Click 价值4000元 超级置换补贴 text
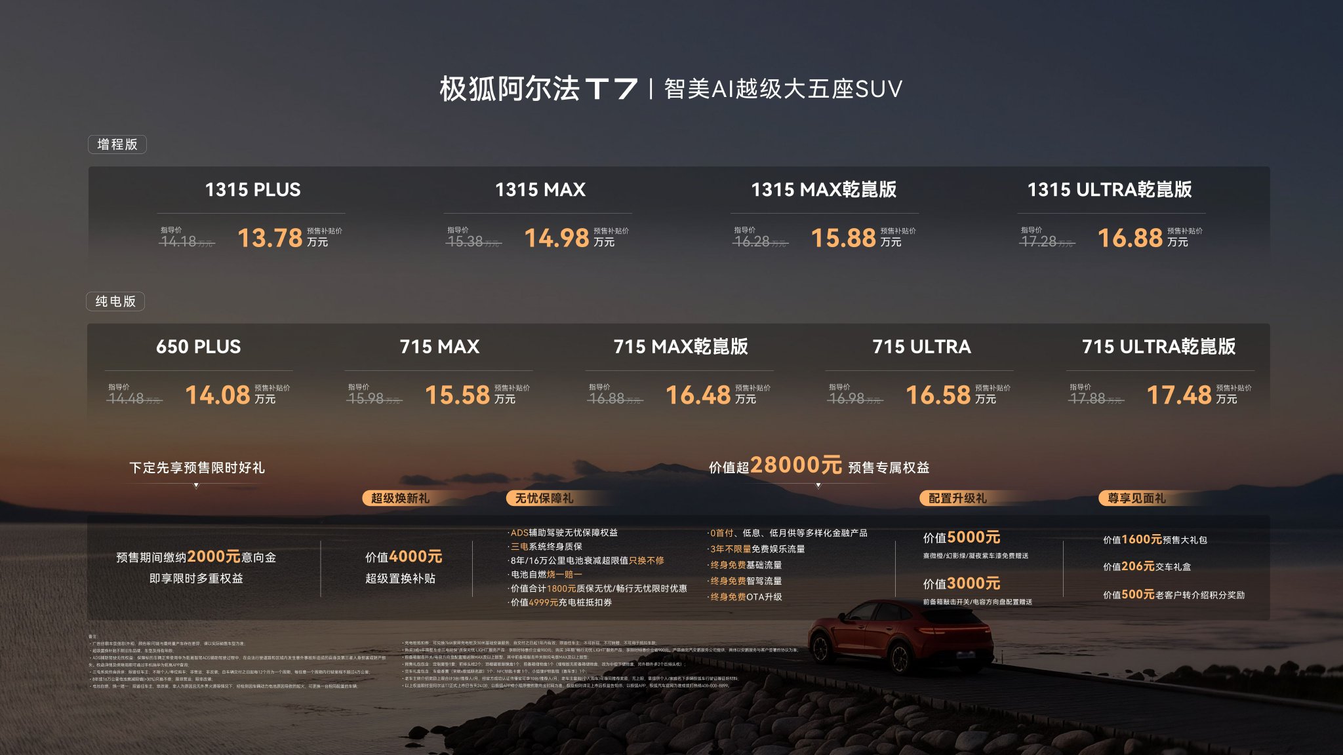This screenshot has height=755, width=1343. tap(403, 566)
